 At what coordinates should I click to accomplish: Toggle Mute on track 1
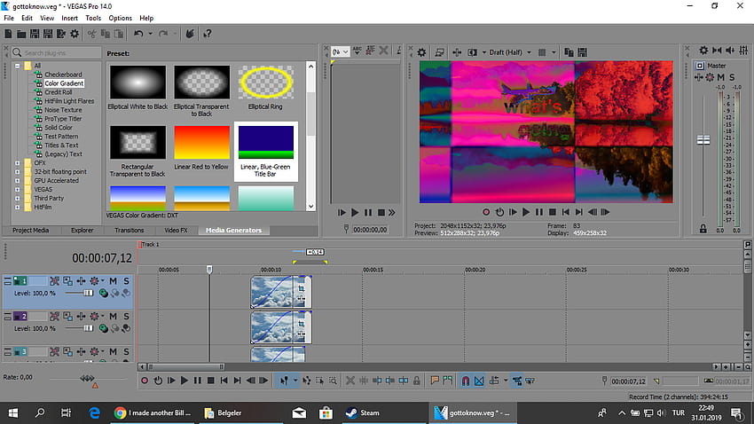[x=113, y=280]
